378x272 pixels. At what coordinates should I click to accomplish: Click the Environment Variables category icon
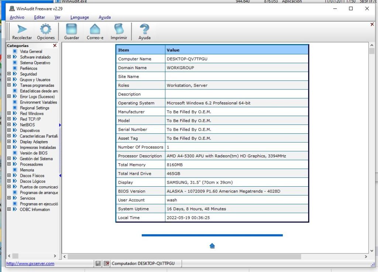click(x=15, y=102)
